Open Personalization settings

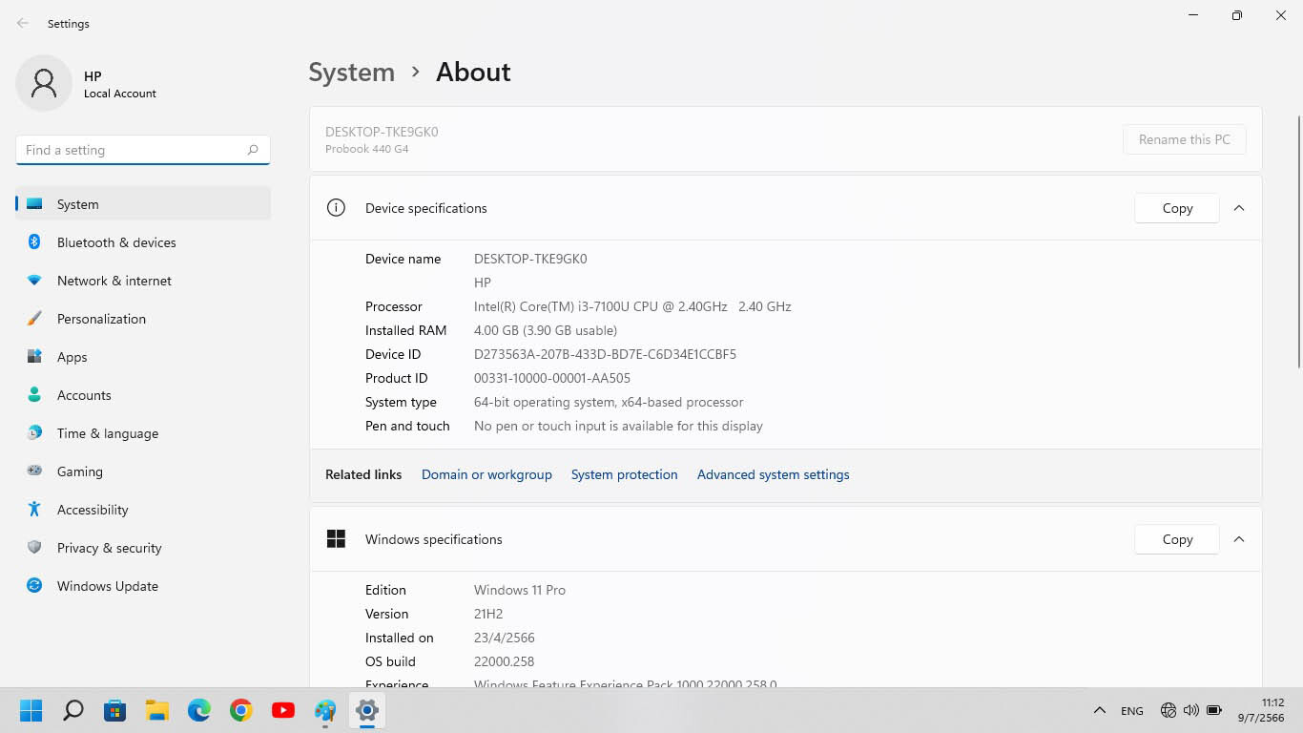[x=143, y=319]
